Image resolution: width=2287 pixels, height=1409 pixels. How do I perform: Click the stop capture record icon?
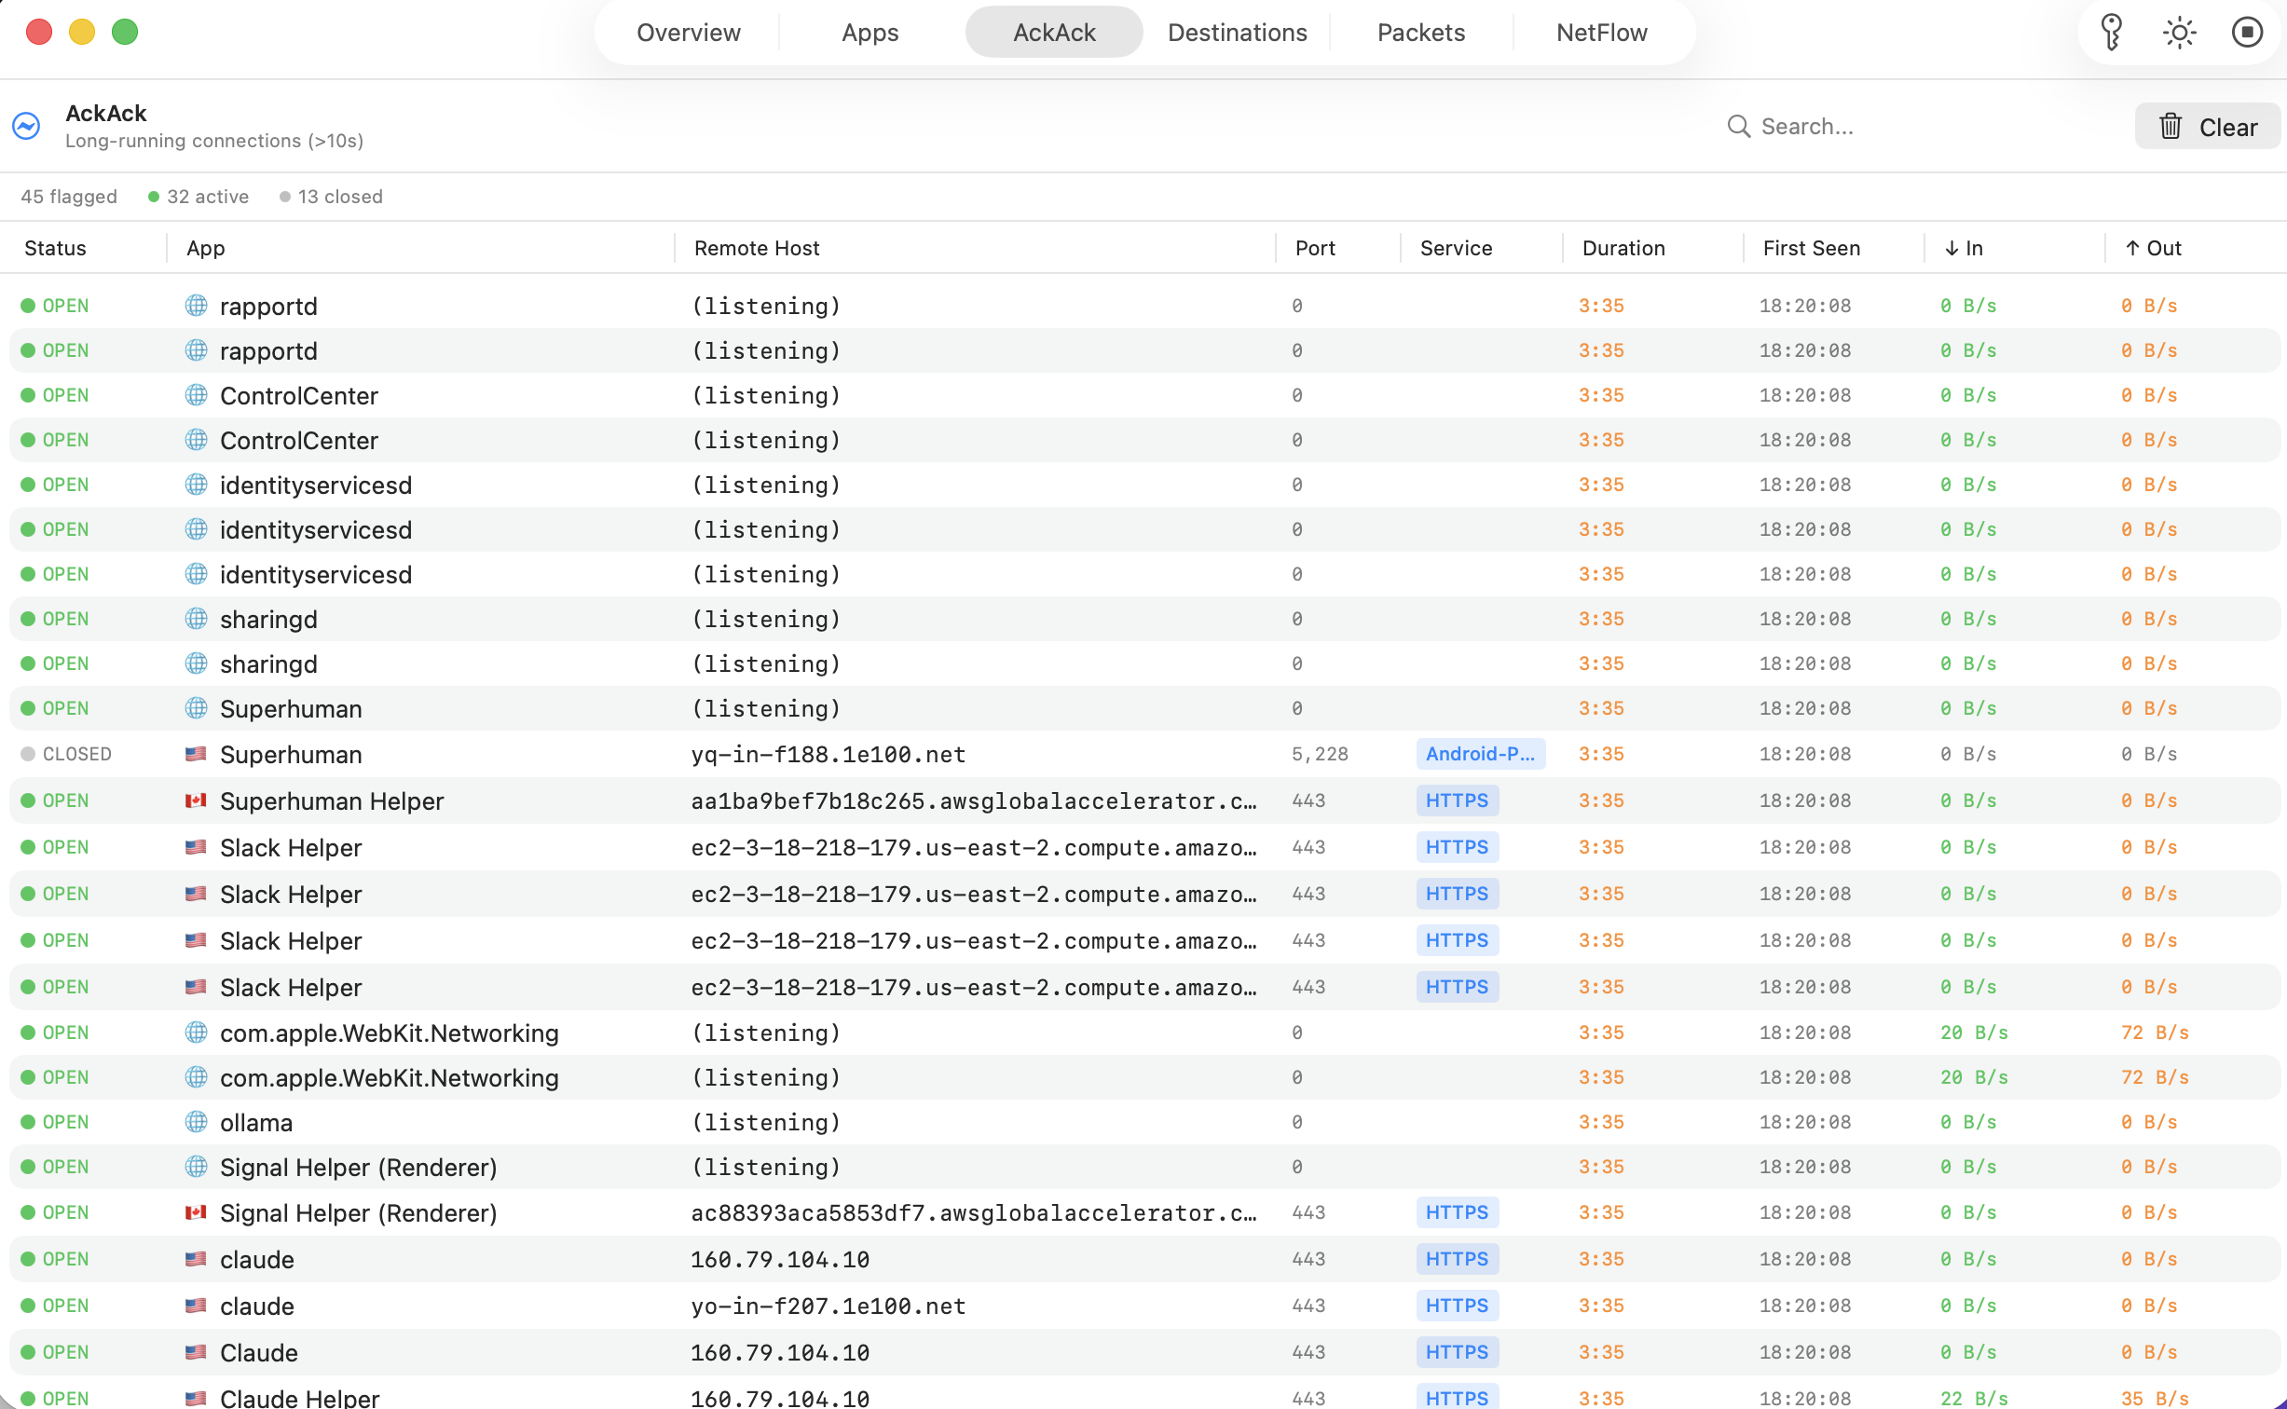pos(2247,33)
